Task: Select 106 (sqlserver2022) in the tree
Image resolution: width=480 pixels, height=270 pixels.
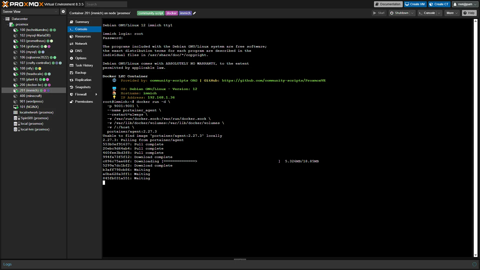Action: click(34, 57)
